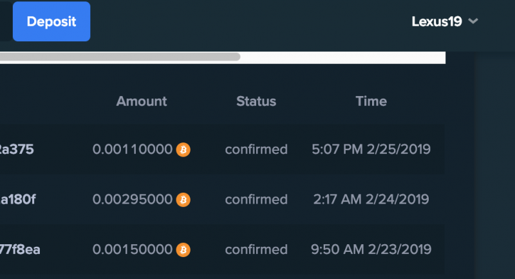Click confirmed status of 2/25/2019 transaction

[256, 149]
